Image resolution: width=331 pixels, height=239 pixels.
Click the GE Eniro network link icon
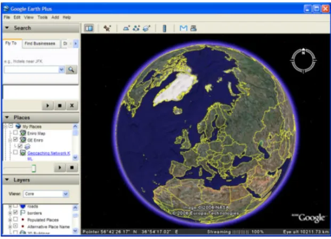[23, 140]
